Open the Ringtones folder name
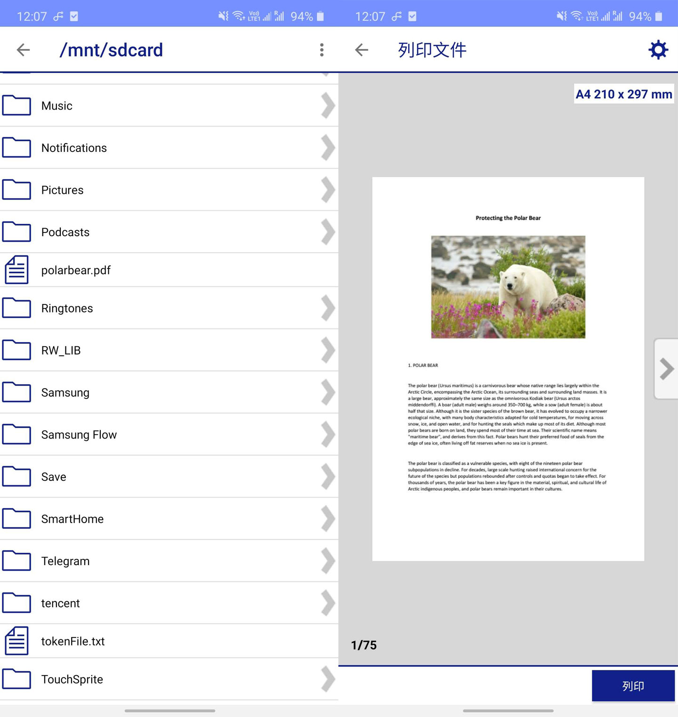Viewport: 678px width, 717px height. tap(67, 308)
